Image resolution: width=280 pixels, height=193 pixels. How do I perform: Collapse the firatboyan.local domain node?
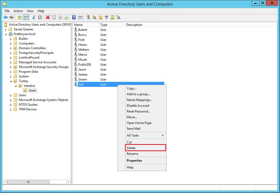[x=6, y=34]
